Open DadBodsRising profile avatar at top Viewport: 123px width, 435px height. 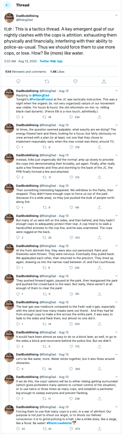click(x=9, y=18)
